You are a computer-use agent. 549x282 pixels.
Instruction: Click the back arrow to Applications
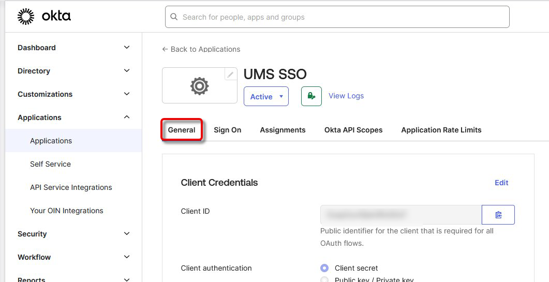click(x=165, y=49)
